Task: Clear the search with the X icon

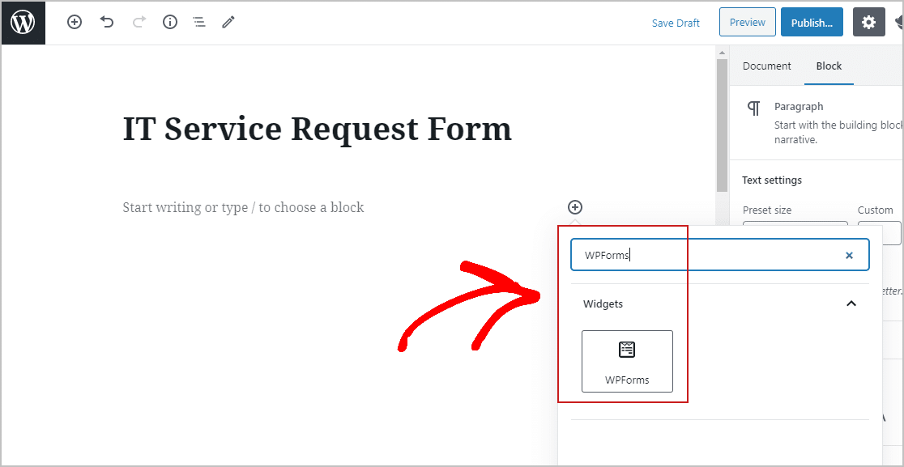Action: pyautogui.click(x=849, y=254)
